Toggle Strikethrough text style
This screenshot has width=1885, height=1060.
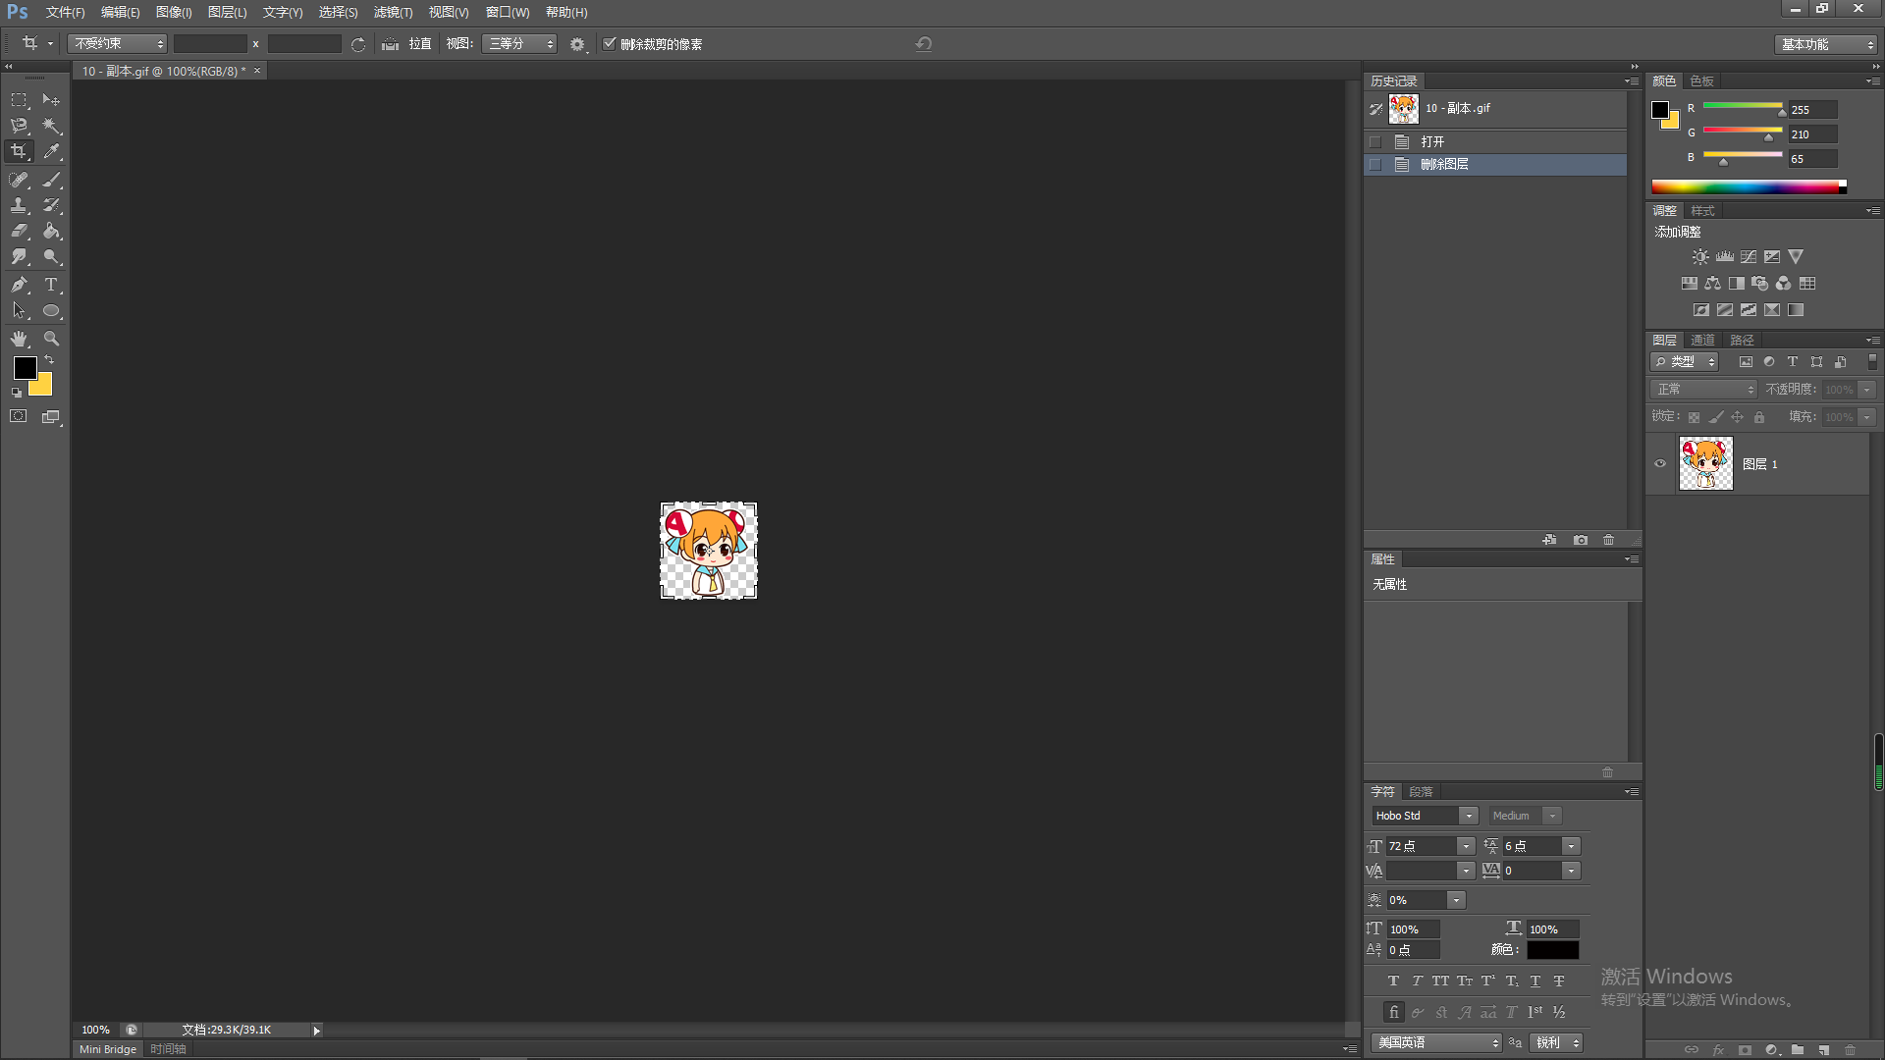point(1559,980)
